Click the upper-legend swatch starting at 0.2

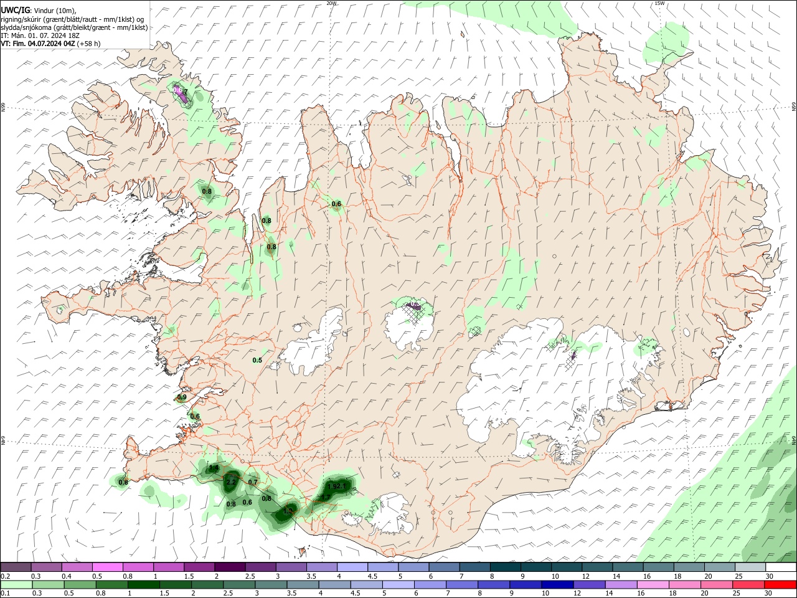point(16,567)
